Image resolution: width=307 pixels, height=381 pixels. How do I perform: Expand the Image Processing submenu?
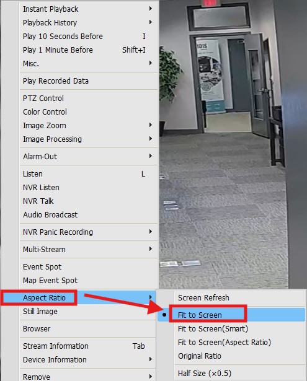tap(89, 139)
